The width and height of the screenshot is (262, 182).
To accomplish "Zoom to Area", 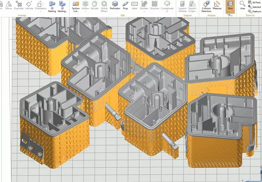I will tap(243, 5).
